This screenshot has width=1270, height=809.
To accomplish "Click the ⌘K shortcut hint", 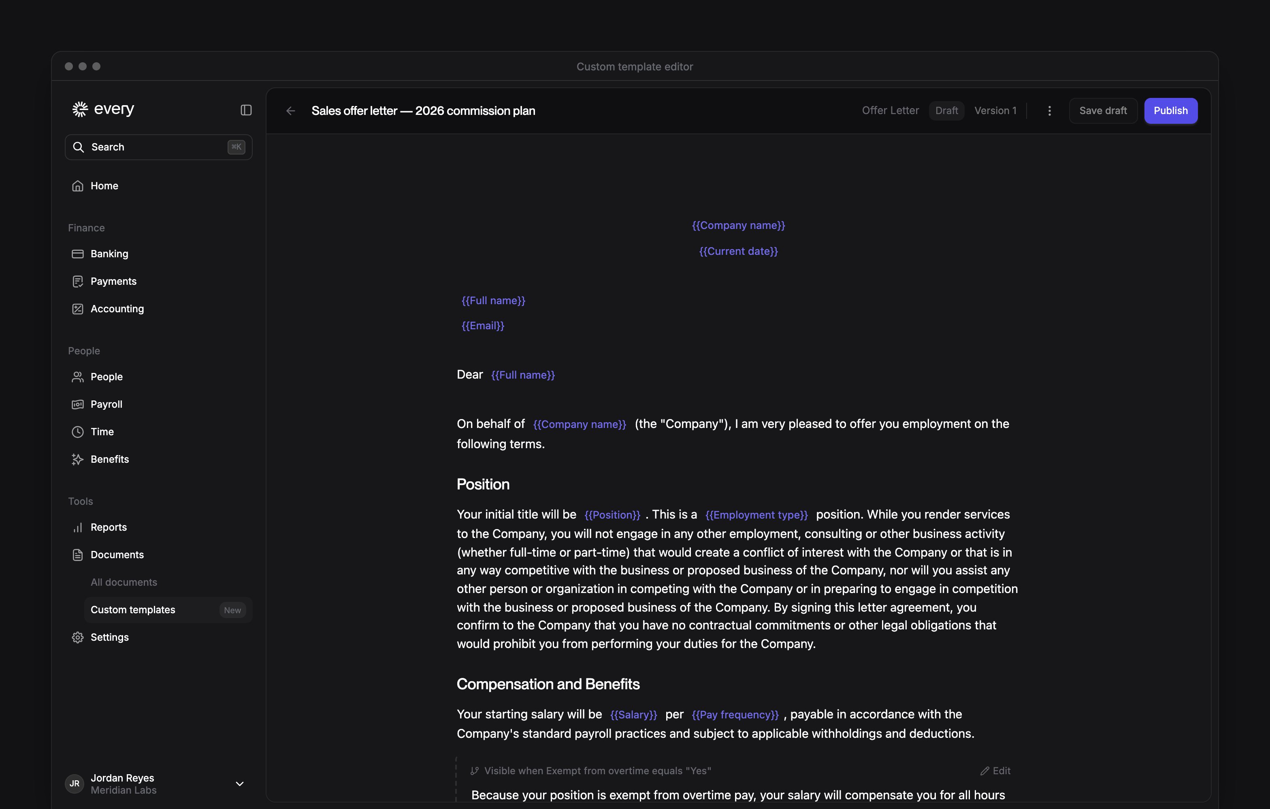I will 236,147.
